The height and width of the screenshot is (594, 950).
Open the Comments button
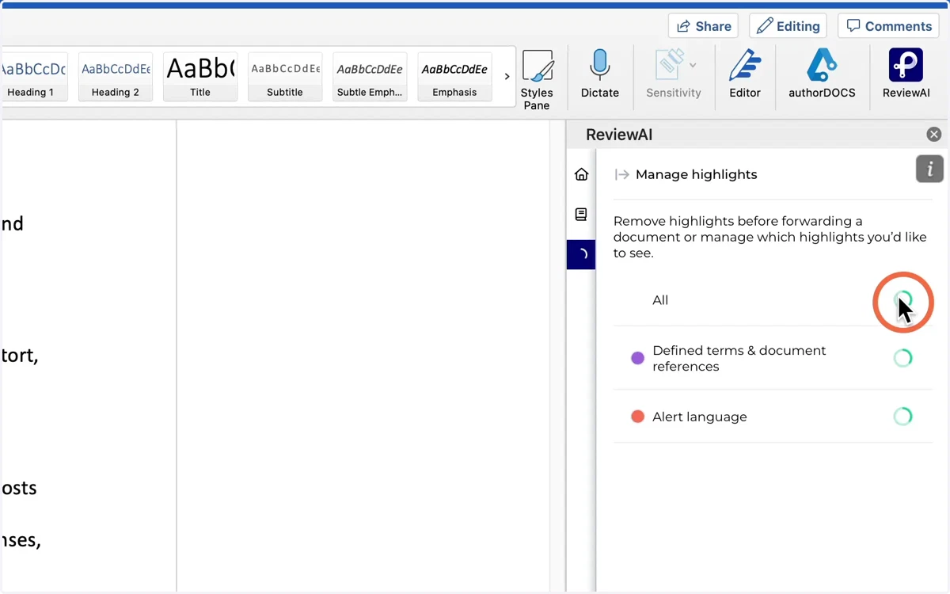889,26
